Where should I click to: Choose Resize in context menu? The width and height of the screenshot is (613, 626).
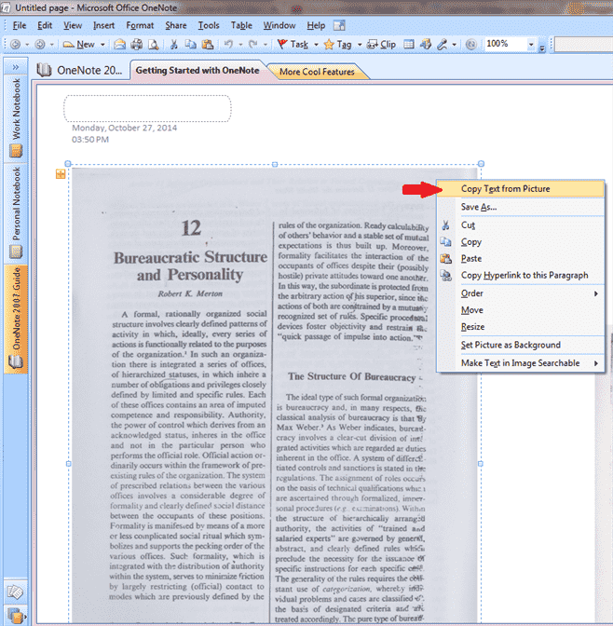(x=521, y=327)
